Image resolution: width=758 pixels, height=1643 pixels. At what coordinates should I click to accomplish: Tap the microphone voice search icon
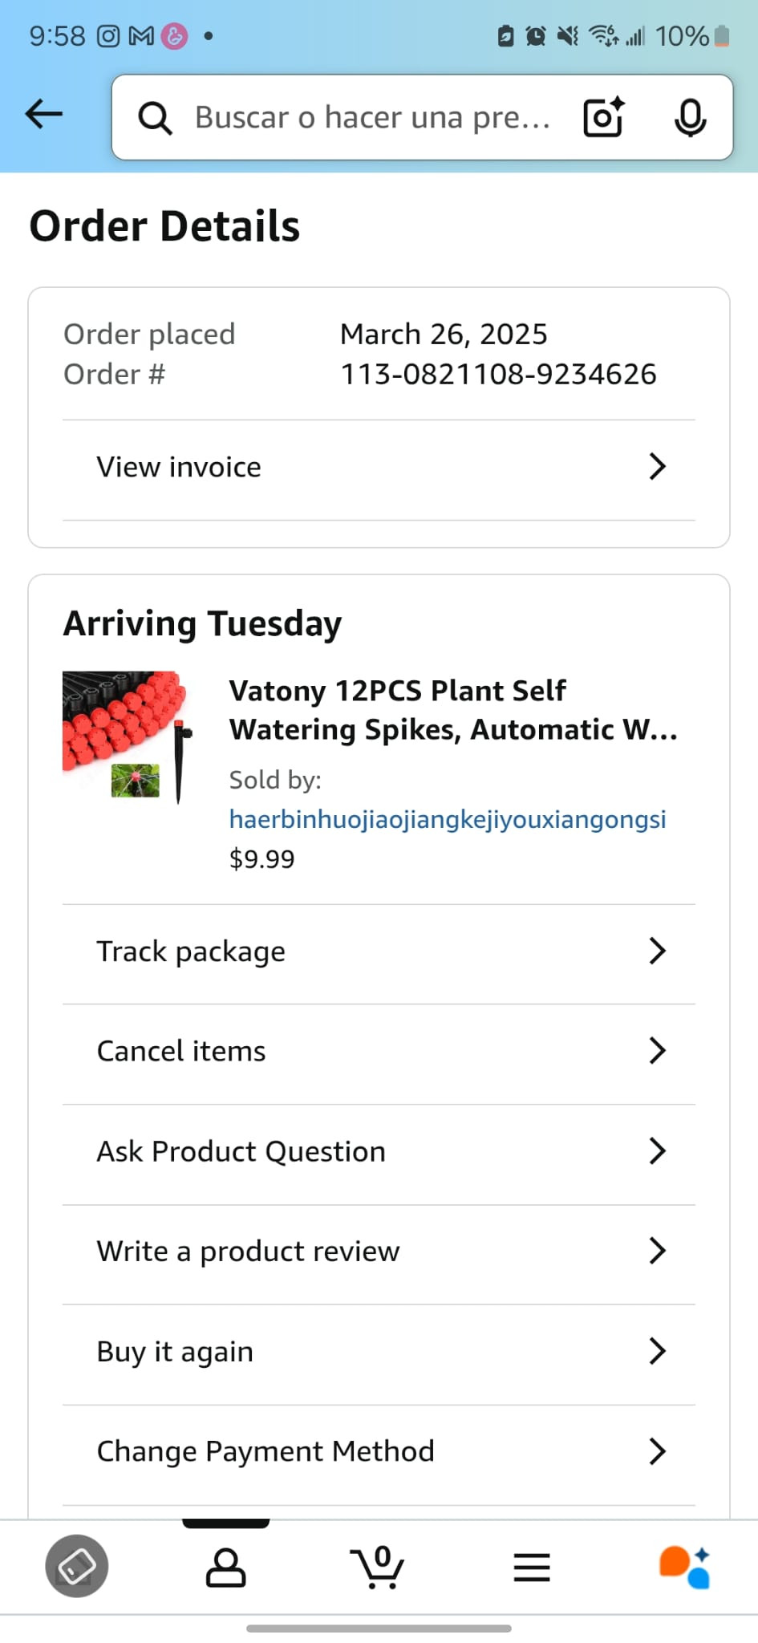point(689,118)
